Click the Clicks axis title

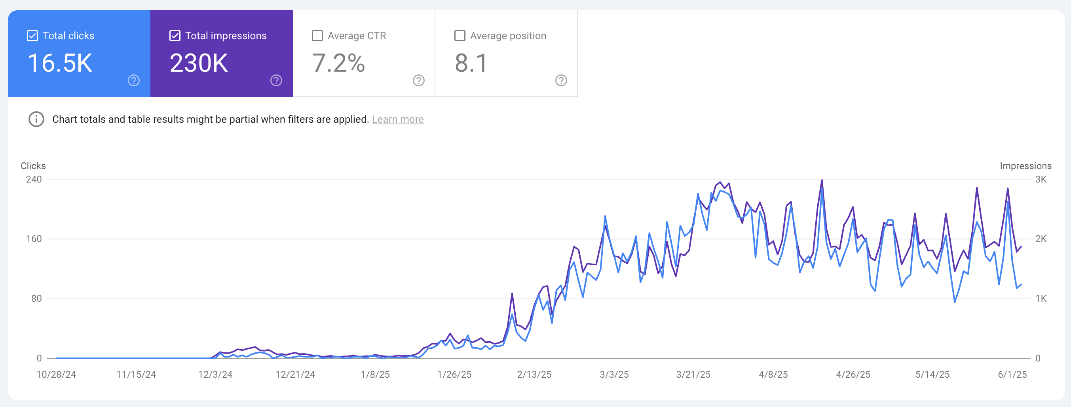(x=33, y=165)
